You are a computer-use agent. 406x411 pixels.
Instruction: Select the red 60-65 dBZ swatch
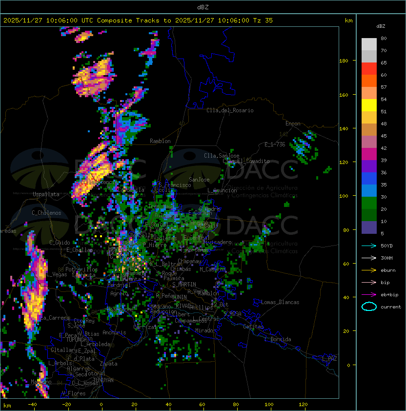coord(369,69)
